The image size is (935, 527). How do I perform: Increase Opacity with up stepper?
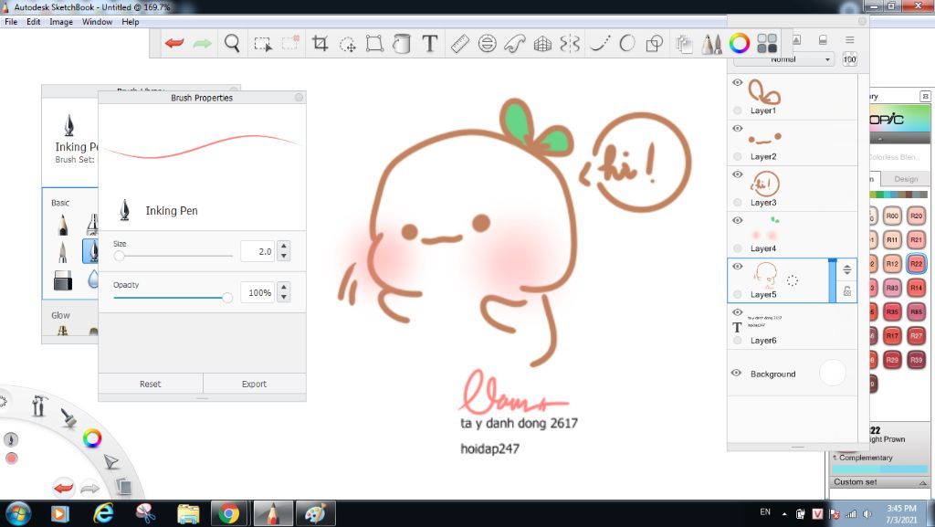click(x=284, y=288)
